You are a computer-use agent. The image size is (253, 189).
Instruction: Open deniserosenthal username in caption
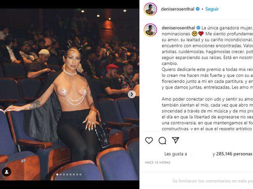178,28
